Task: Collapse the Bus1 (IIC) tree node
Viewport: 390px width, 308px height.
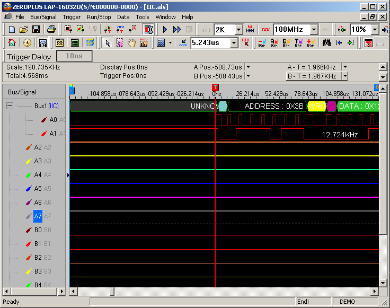Action: [10, 106]
